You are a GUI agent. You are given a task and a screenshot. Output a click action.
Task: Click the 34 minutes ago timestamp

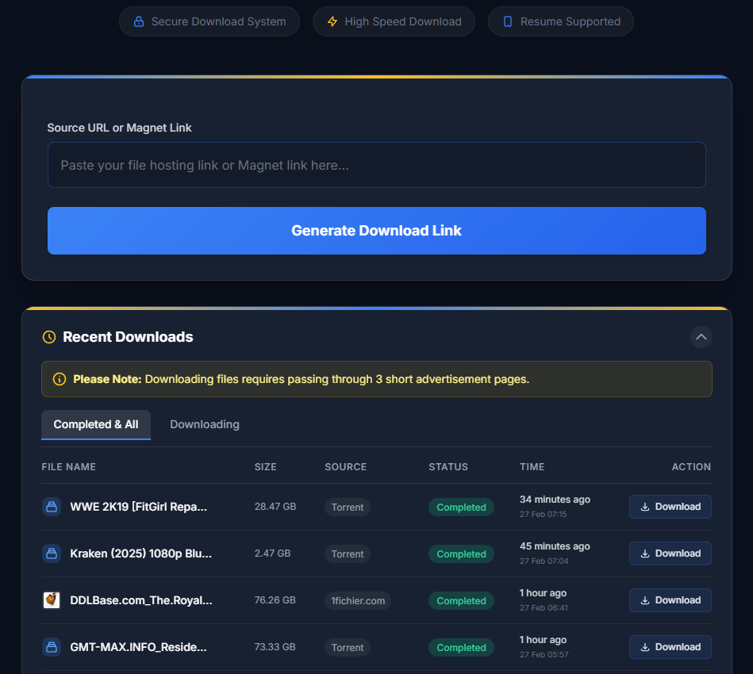(x=555, y=500)
